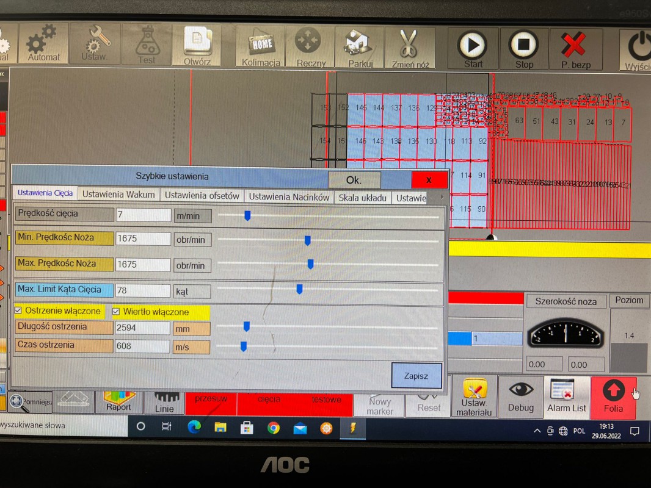Select the Ustawienia Nacinków tab
This screenshot has width=651, height=488.
289,196
